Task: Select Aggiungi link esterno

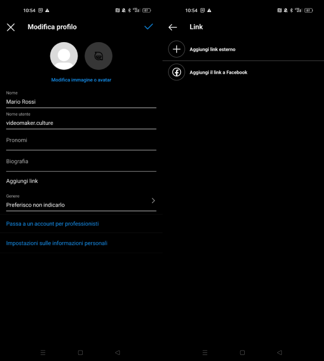Action: 212,50
